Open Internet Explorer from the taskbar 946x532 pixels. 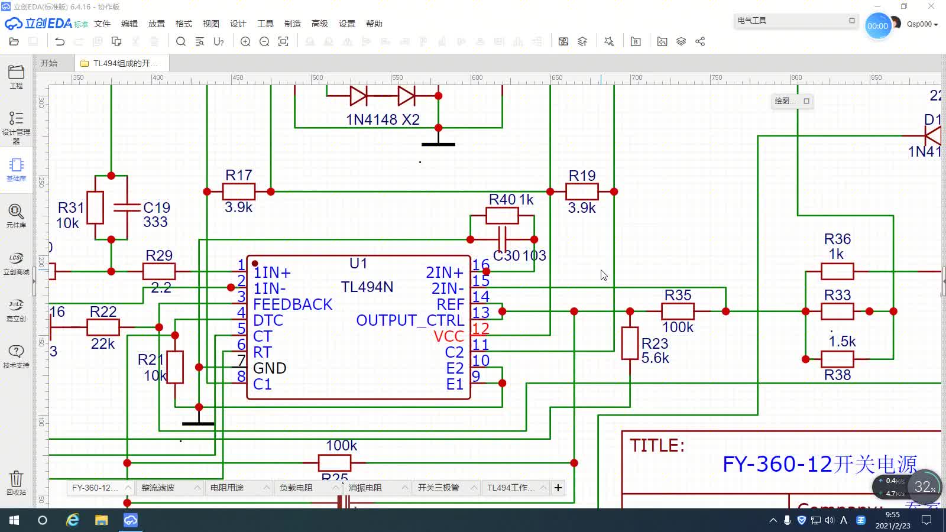point(72,520)
